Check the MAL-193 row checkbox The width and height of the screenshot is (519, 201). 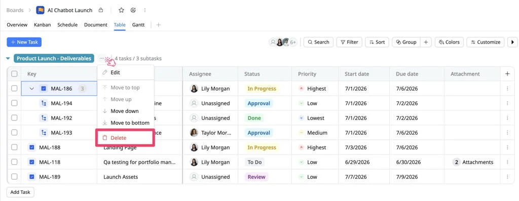(x=14, y=133)
